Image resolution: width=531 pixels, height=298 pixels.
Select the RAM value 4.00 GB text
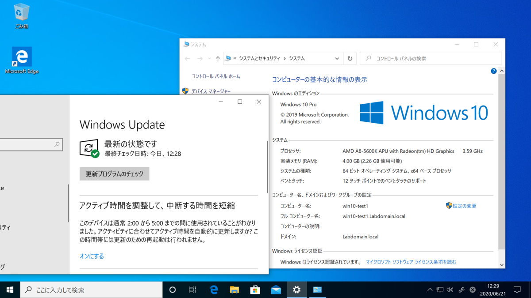[372, 161]
